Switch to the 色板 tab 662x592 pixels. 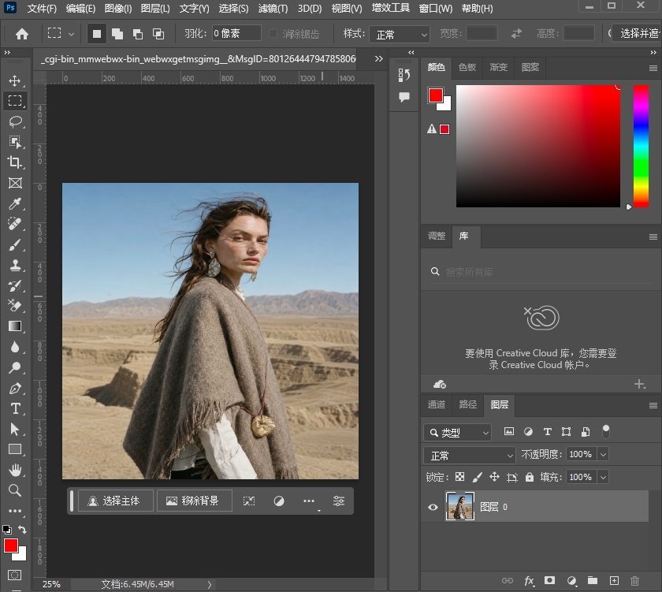(x=467, y=67)
